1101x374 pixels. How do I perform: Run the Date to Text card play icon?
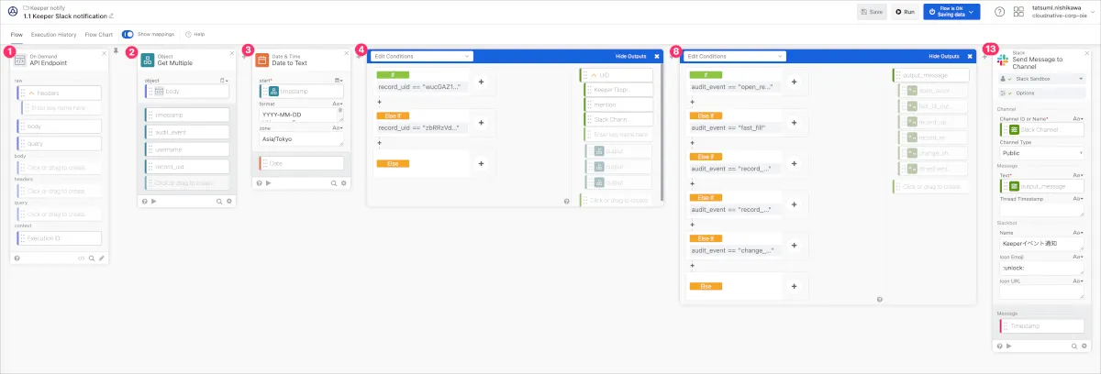(x=268, y=183)
